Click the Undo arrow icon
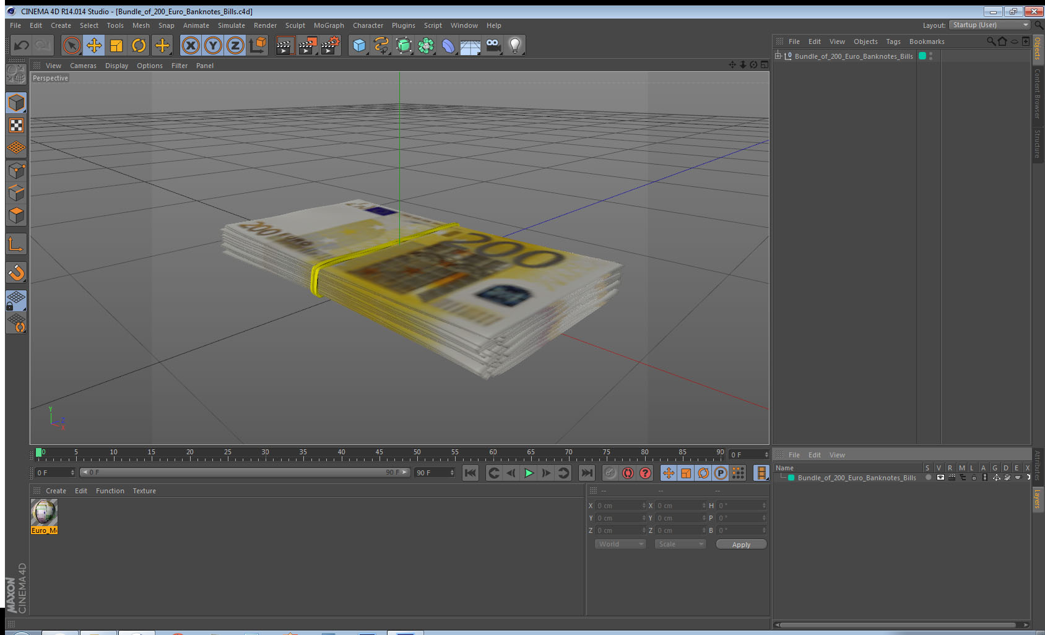This screenshot has width=1045, height=635. (x=22, y=45)
